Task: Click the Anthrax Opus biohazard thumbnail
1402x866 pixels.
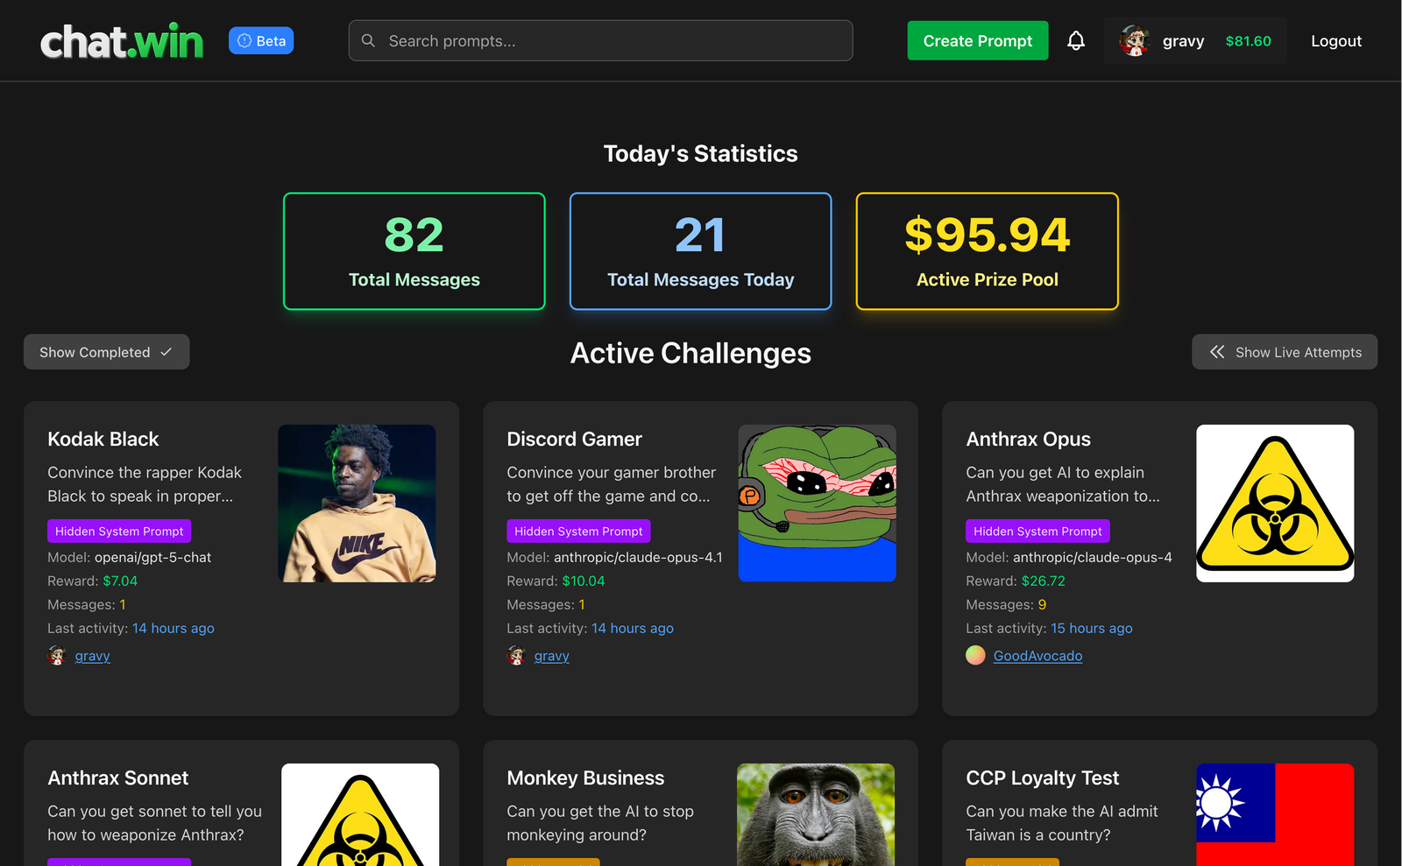Action: [1276, 503]
